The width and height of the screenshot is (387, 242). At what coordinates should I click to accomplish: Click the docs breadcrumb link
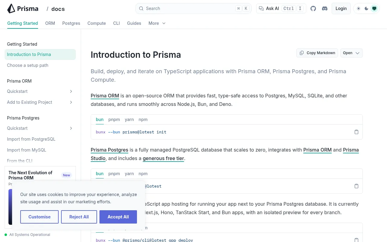58,9
